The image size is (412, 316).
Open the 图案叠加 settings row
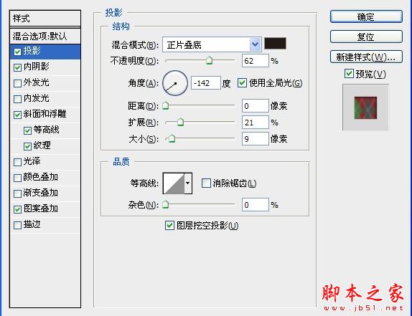pos(45,209)
